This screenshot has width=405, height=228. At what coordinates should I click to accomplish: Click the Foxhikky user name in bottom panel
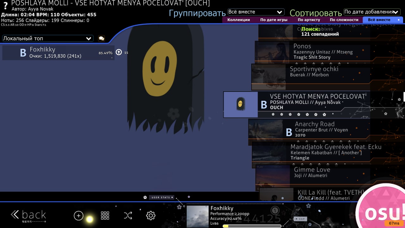222,208
